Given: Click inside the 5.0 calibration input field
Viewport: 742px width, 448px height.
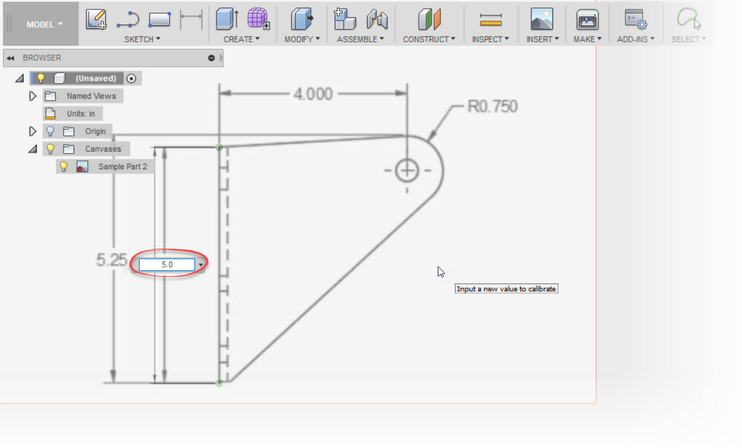Looking at the screenshot, I should [x=167, y=265].
